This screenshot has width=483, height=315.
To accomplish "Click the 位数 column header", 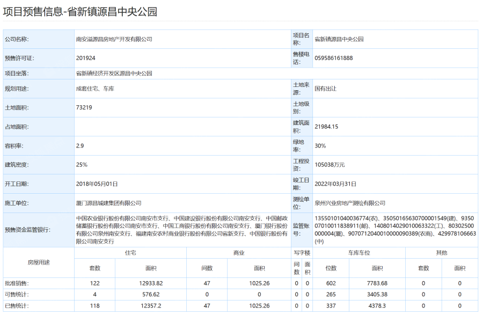I will coord(331,268).
